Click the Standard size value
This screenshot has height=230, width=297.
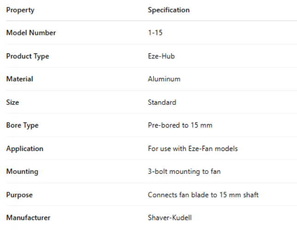click(162, 102)
